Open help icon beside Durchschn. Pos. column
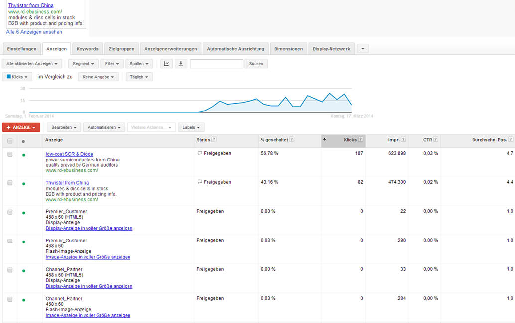The width and height of the screenshot is (515, 323). click(511, 140)
